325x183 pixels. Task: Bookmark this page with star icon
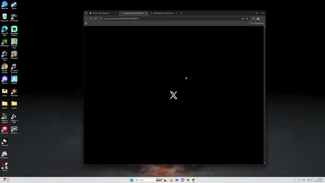pyautogui.click(x=247, y=19)
